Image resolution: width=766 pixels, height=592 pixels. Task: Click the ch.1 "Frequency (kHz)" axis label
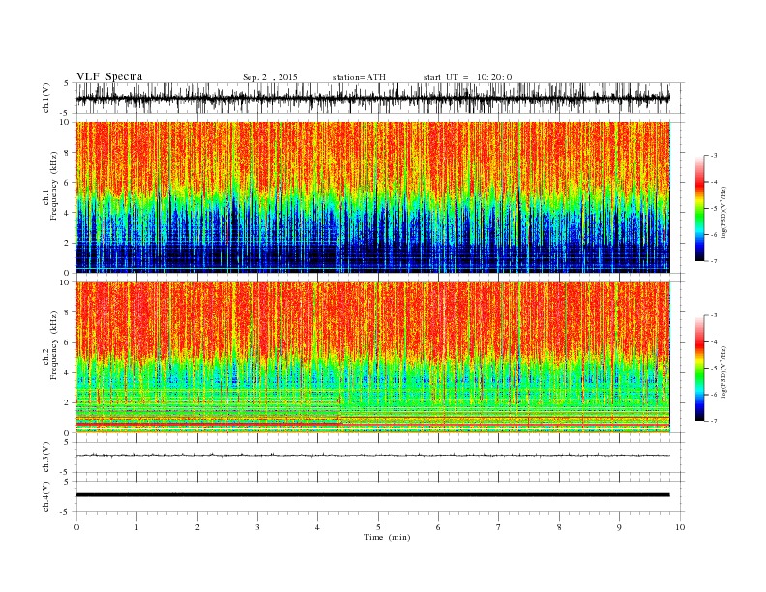[53, 186]
